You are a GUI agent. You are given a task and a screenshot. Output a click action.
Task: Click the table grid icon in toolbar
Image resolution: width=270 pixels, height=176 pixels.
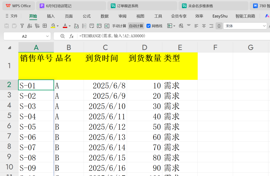pyautogui.click(x=45, y=26)
